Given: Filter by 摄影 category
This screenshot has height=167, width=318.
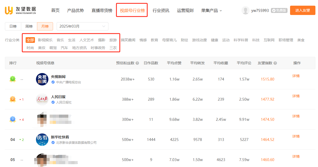Looking at the screenshot, I should 102,40.
